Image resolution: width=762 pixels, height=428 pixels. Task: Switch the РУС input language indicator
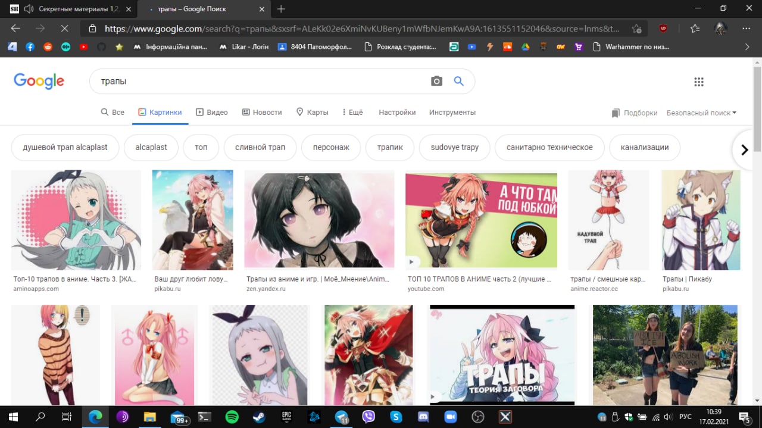(x=685, y=417)
